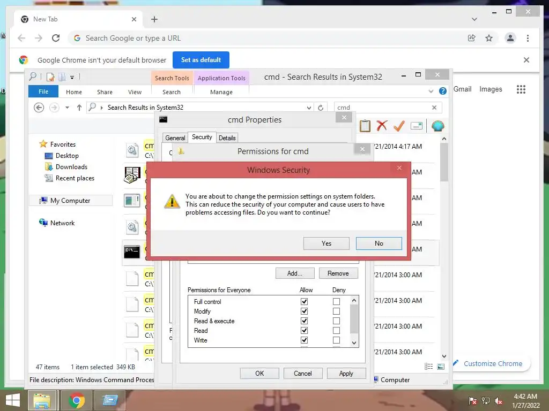Viewport: 549px width, 411px height.
Task: Share this page icon in Chrome
Action: pos(472,38)
